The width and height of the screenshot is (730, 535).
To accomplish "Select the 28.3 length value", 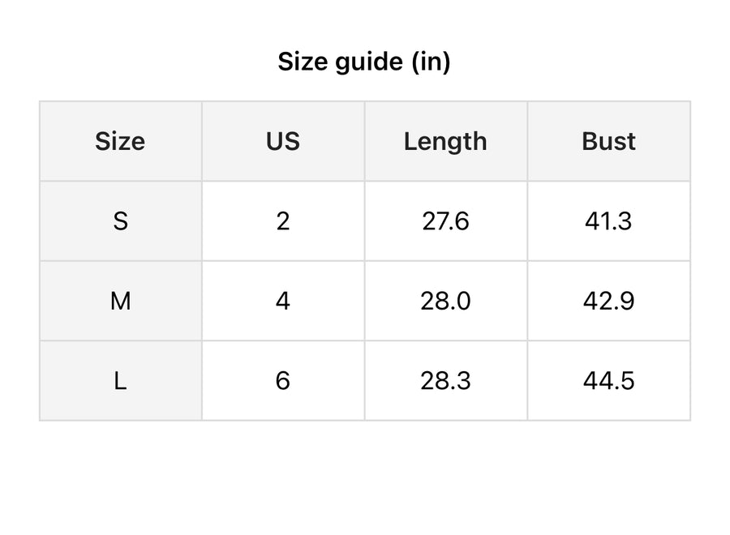I will pyautogui.click(x=445, y=380).
